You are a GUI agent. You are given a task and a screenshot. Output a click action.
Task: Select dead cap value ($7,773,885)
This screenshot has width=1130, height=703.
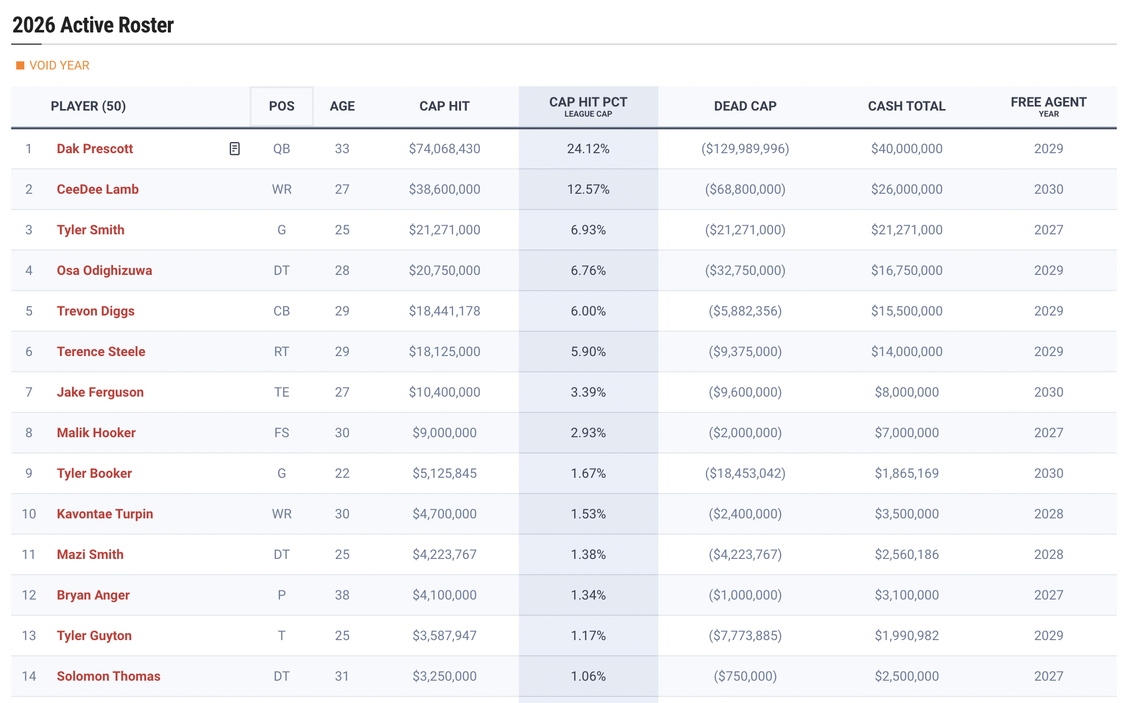745,636
